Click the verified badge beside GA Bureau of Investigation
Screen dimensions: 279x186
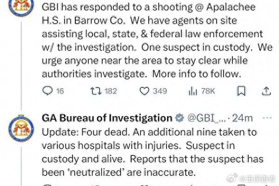click(x=179, y=118)
